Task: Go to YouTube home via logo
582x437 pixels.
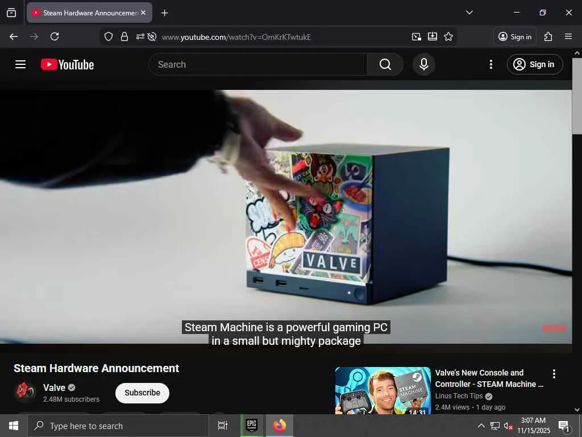Action: [67, 64]
